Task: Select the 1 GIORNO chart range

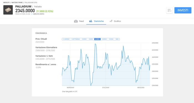Action: point(66,39)
